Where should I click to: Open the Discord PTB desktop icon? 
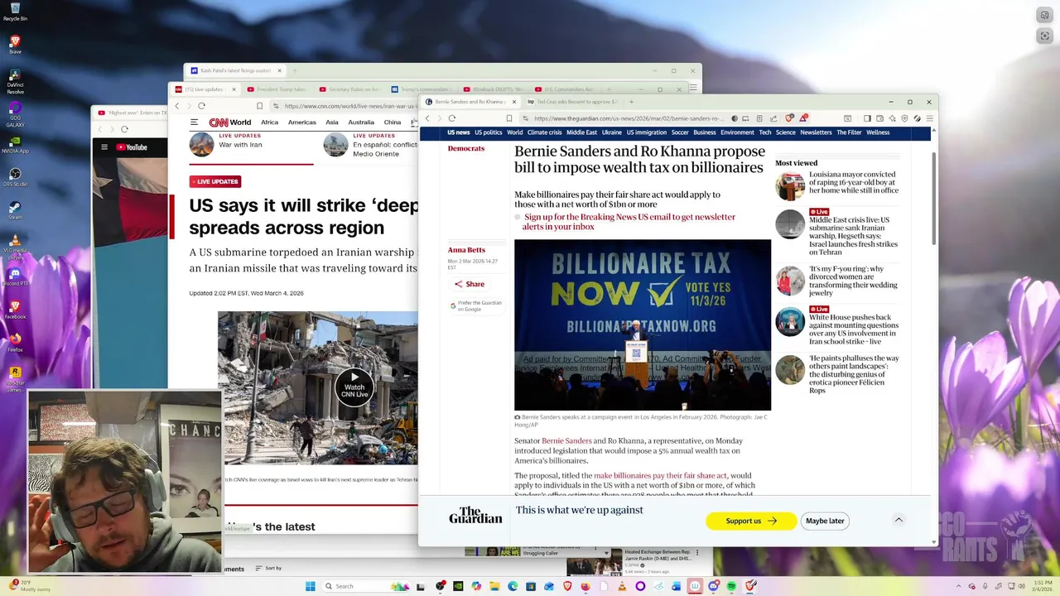15,276
